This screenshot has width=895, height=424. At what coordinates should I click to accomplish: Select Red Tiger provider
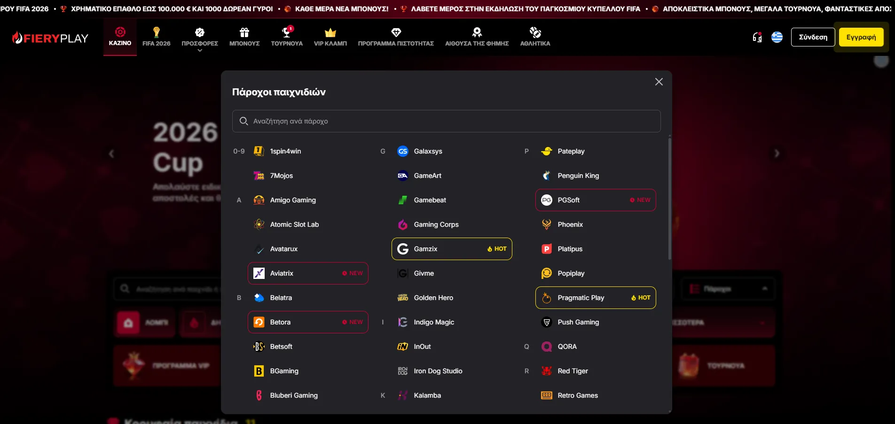(x=596, y=371)
